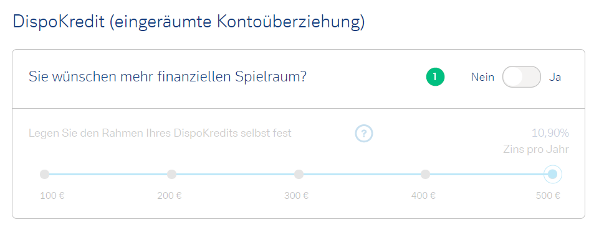Click the DispoKredit section title
Screen dimensions: 599x238
(189, 22)
